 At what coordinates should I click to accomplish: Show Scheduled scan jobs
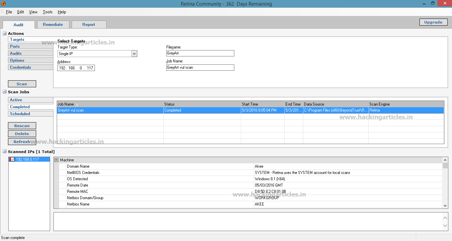(31, 114)
